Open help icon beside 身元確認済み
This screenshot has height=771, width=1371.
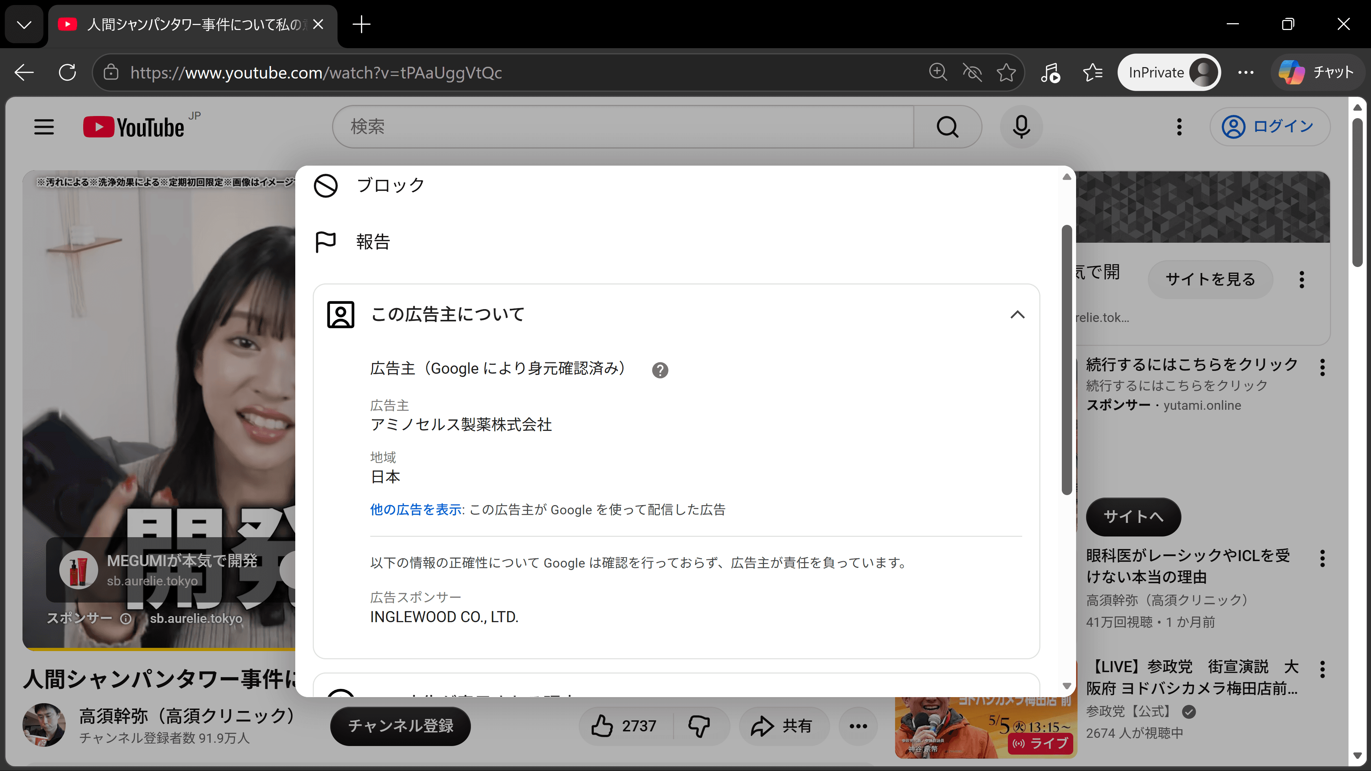[660, 370]
